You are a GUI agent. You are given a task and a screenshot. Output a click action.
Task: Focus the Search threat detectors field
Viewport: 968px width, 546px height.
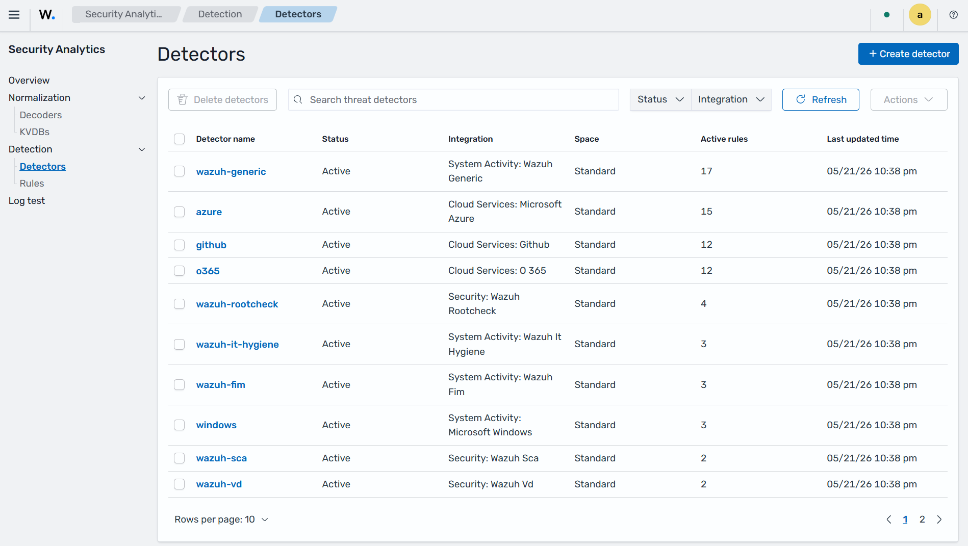[x=453, y=99]
